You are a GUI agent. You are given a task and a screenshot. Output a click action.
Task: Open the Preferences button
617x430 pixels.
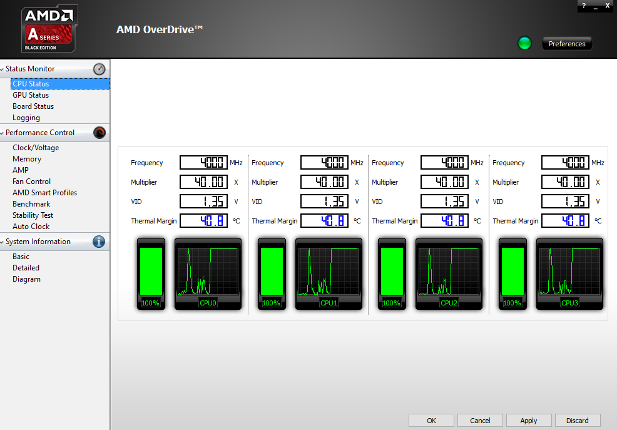pyautogui.click(x=567, y=44)
